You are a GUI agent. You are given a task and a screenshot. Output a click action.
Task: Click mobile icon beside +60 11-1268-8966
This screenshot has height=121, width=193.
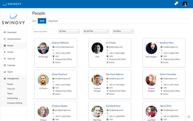[162, 116]
